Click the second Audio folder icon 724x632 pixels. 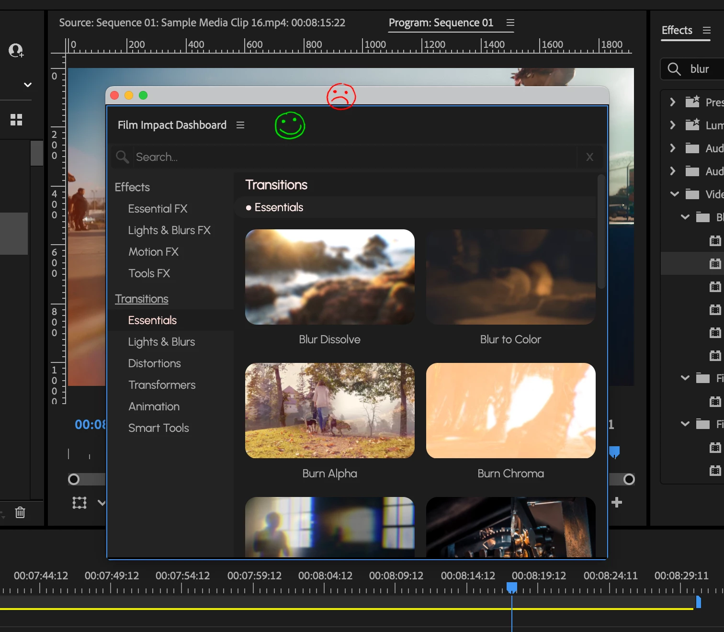point(692,171)
